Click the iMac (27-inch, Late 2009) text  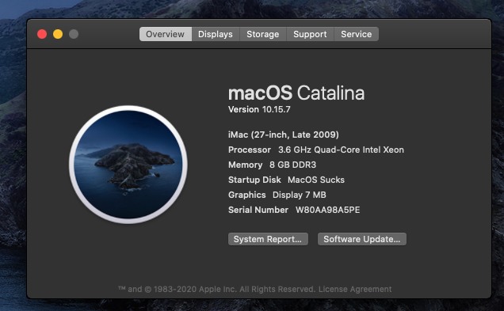point(284,135)
